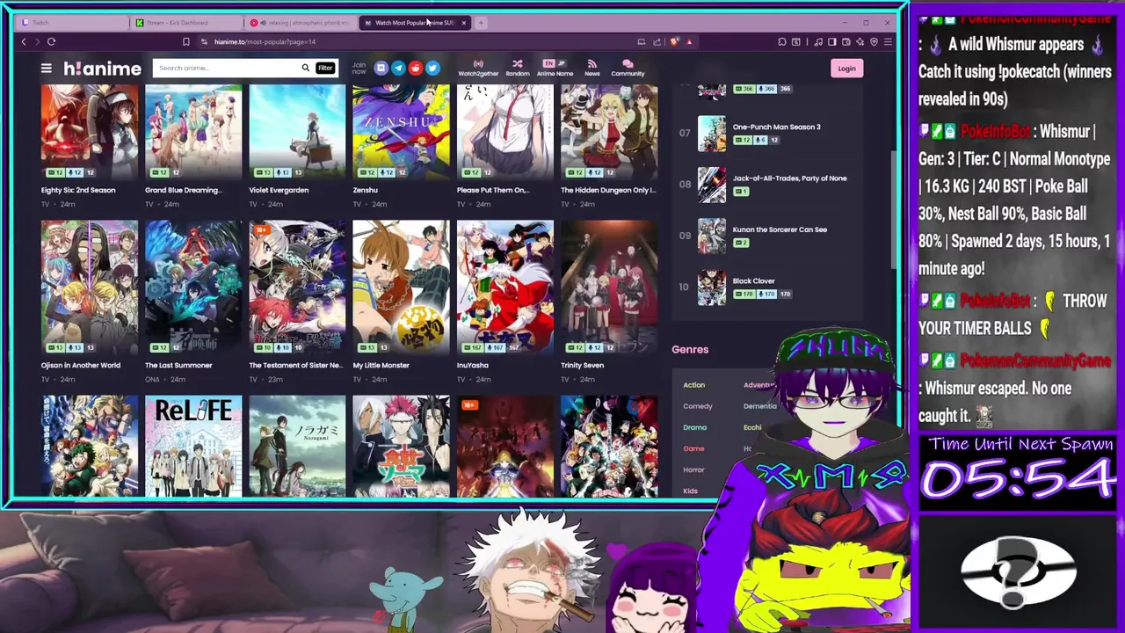1125x633 pixels.
Task: Click the Grand Blue Dreaming title
Action: tap(183, 190)
